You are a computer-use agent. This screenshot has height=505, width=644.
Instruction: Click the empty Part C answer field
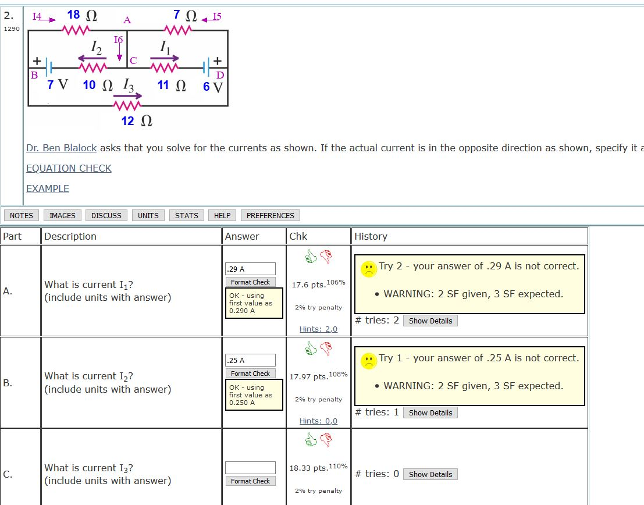pos(250,467)
